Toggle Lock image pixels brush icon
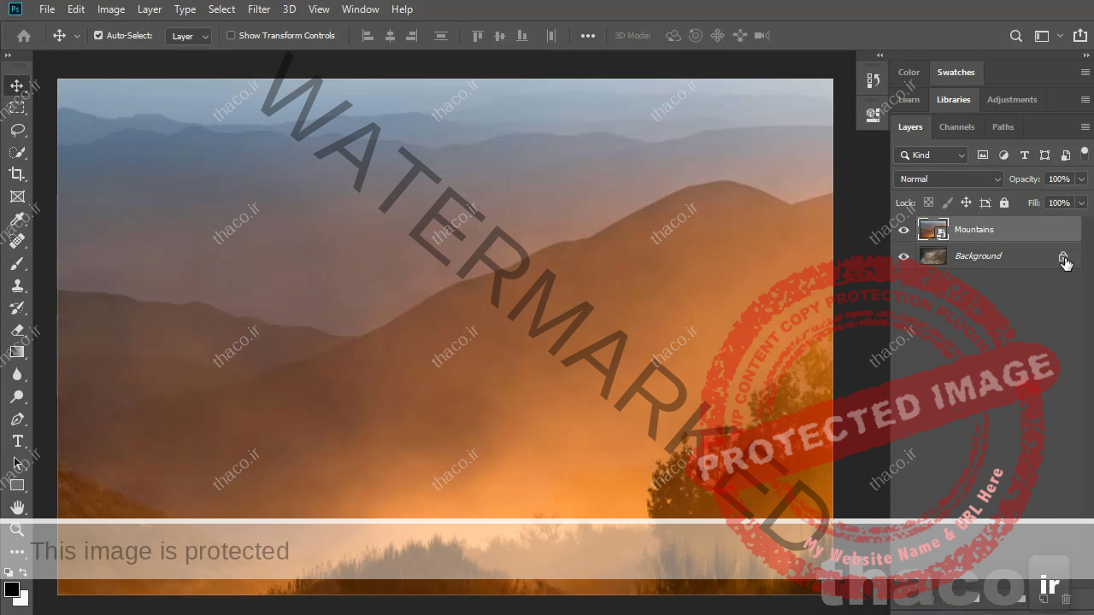1094x615 pixels. pos(947,202)
